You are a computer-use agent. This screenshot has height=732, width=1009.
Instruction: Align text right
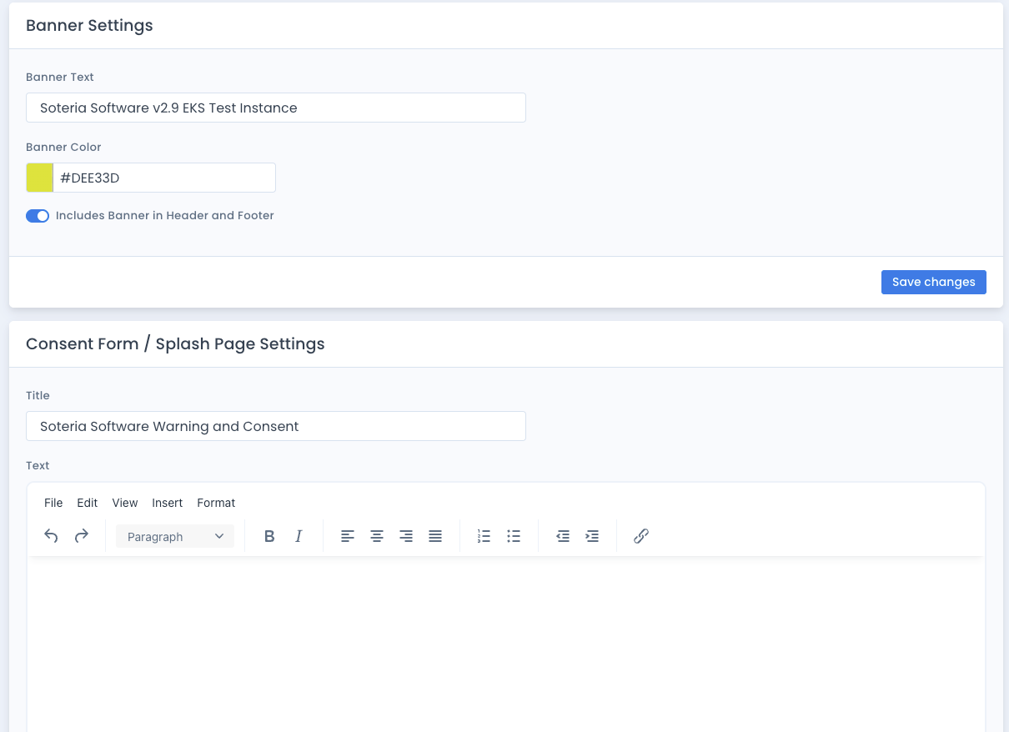coord(406,536)
